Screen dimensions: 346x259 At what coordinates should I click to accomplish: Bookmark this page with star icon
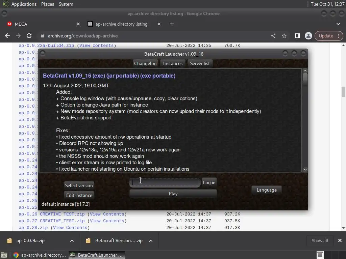tap(284, 36)
